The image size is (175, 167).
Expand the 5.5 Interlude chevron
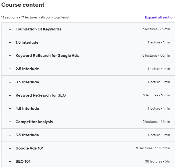(x=10, y=135)
